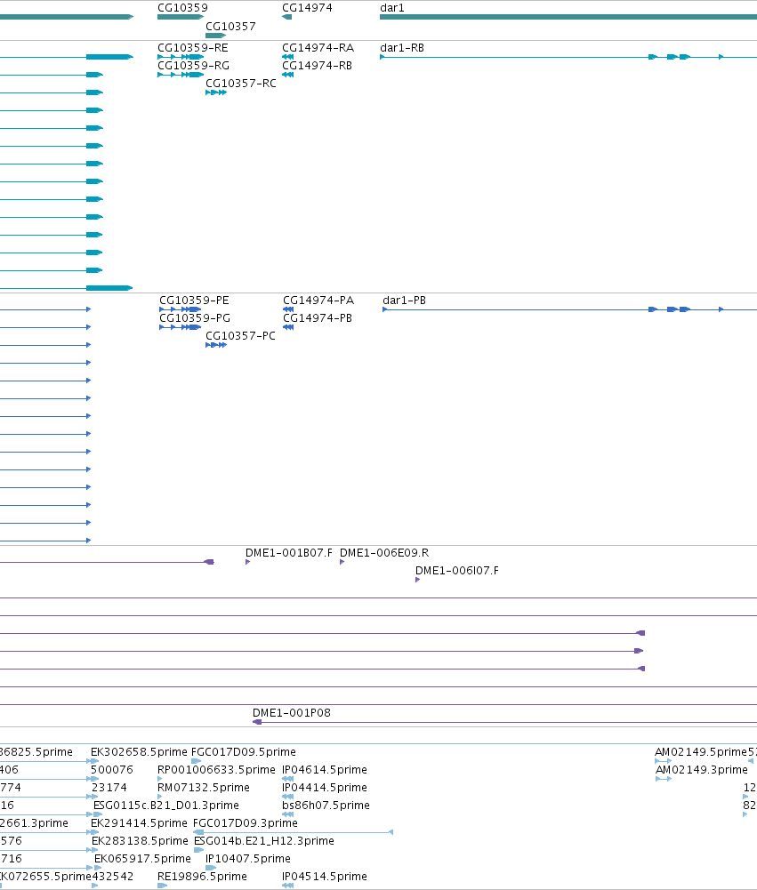This screenshot has height=890, width=757.
Task: Click transcript CG10357-RC
Action: (216, 92)
